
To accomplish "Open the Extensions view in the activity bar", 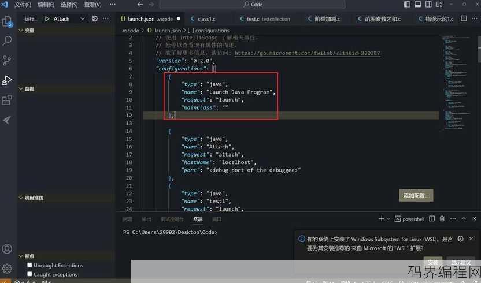I will click(7, 100).
